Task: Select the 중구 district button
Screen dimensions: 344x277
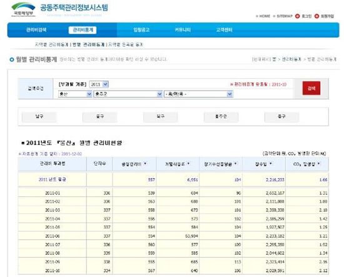Action: tap(281, 117)
